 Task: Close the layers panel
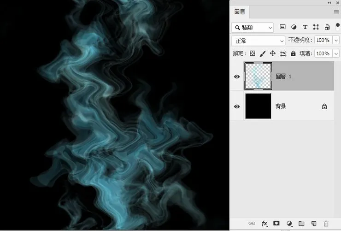(337, 3)
